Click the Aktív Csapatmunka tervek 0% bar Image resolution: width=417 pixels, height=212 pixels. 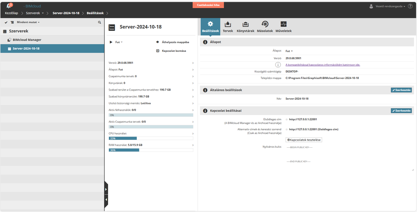coord(151,127)
